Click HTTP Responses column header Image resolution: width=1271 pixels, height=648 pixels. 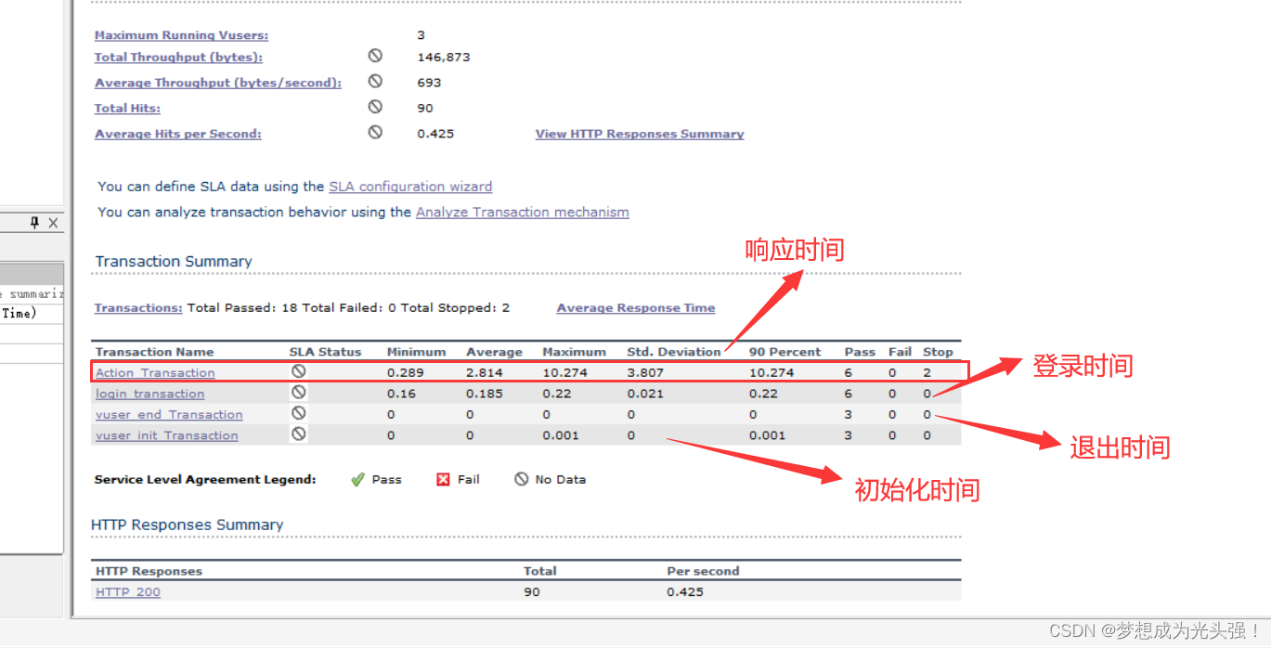click(x=149, y=571)
